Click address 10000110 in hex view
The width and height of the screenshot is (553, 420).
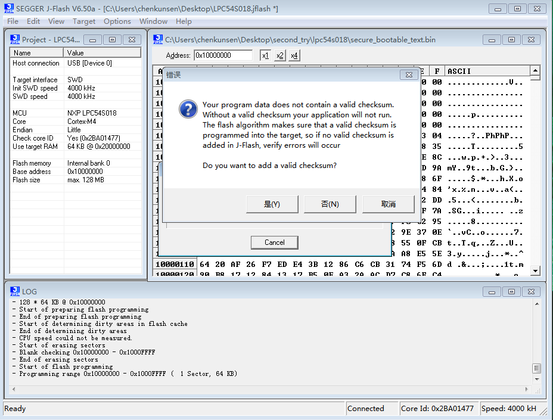[x=175, y=265]
